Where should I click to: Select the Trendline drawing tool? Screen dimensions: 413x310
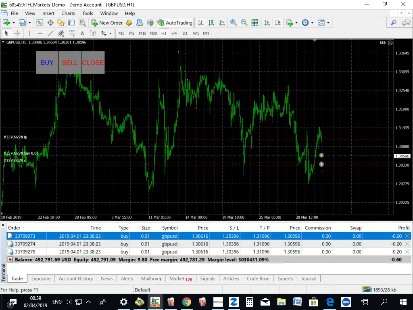[x=50, y=33]
